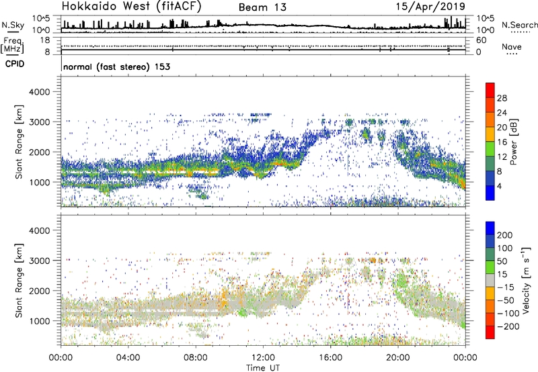538x372 pixels.
Task: Click the '4000' tick on the power panel
Action: 39,92
